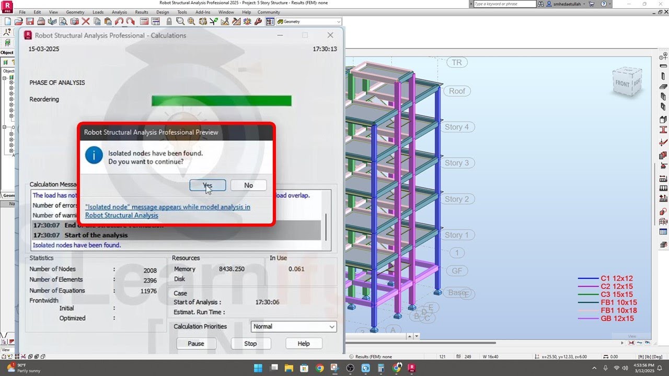Open the Results menu

coord(142,12)
